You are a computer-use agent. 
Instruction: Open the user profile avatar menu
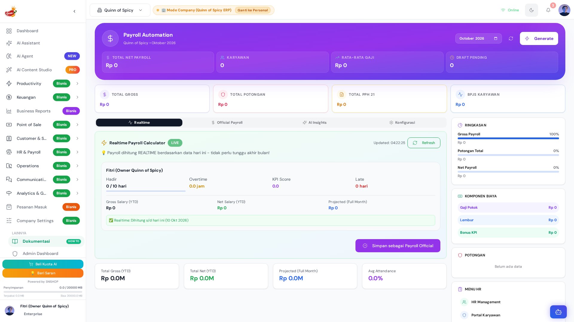[x=564, y=10]
